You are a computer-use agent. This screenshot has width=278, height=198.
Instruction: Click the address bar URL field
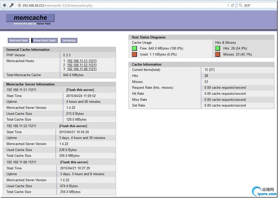click(x=124, y=6)
